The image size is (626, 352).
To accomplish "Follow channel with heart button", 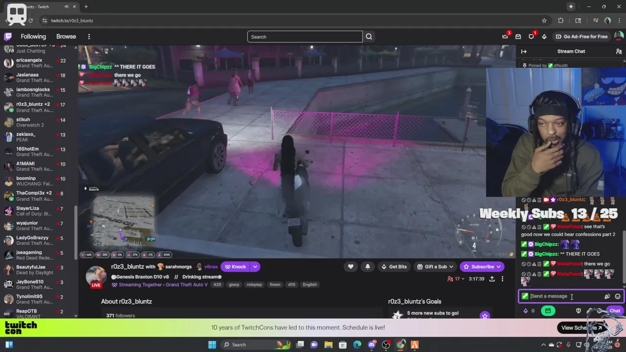I will click(350, 266).
